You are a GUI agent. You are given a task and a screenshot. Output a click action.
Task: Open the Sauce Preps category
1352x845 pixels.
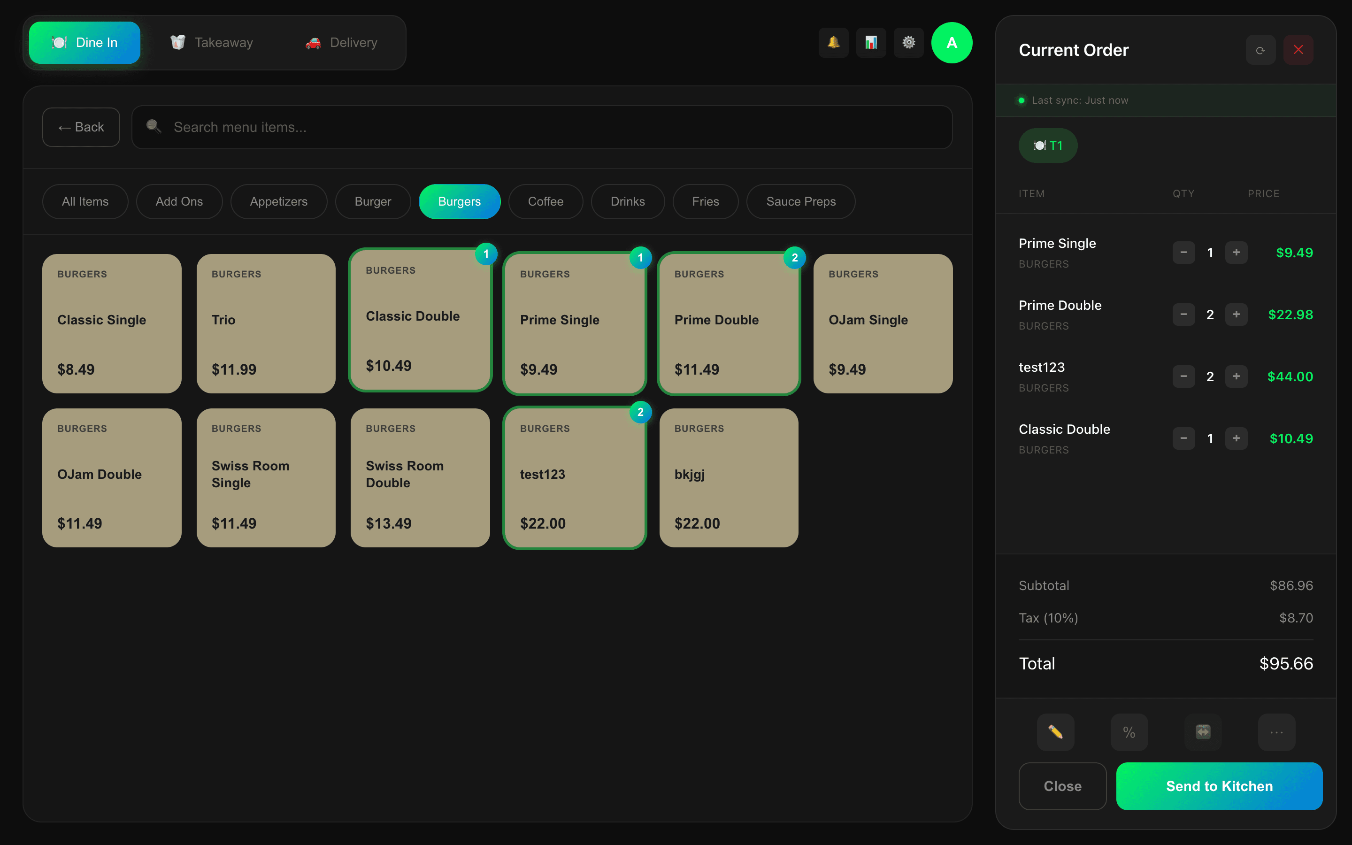point(800,201)
